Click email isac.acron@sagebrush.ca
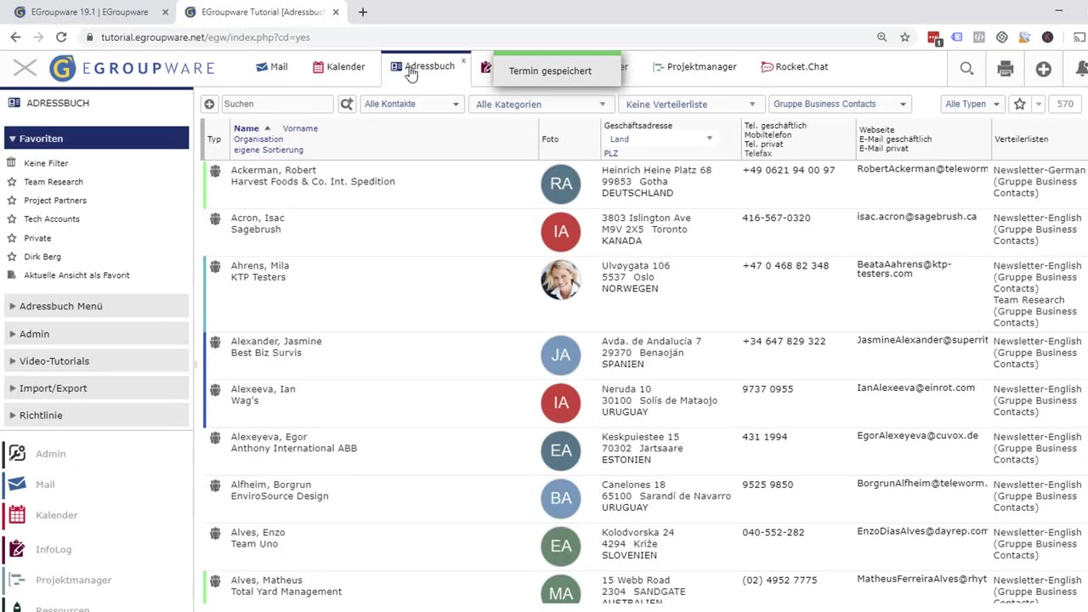 [x=916, y=217]
